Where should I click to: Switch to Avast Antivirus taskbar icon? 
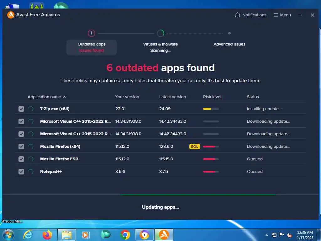coord(164,235)
